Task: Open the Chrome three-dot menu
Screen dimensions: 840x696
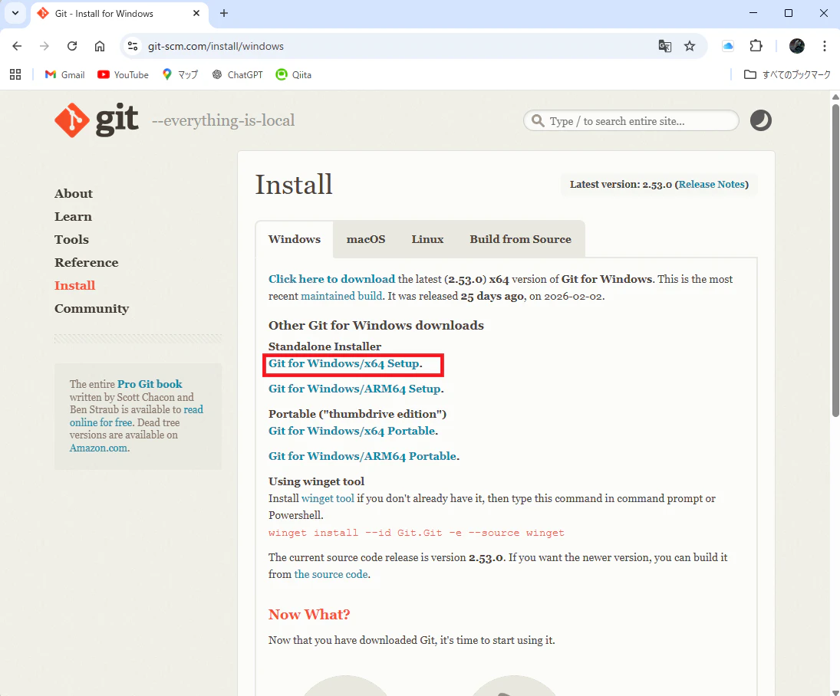Action: pos(825,46)
